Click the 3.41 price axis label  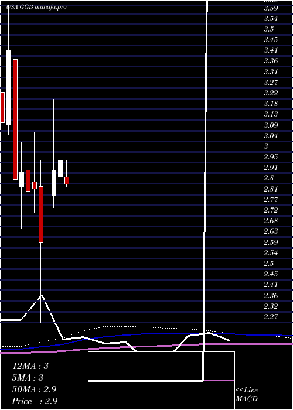271,50
